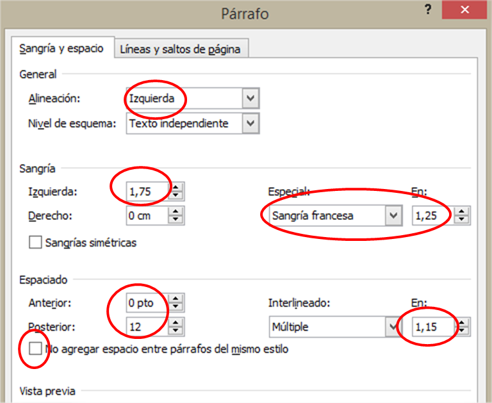
Task: Increase the Derecho indent value
Action: [177, 211]
